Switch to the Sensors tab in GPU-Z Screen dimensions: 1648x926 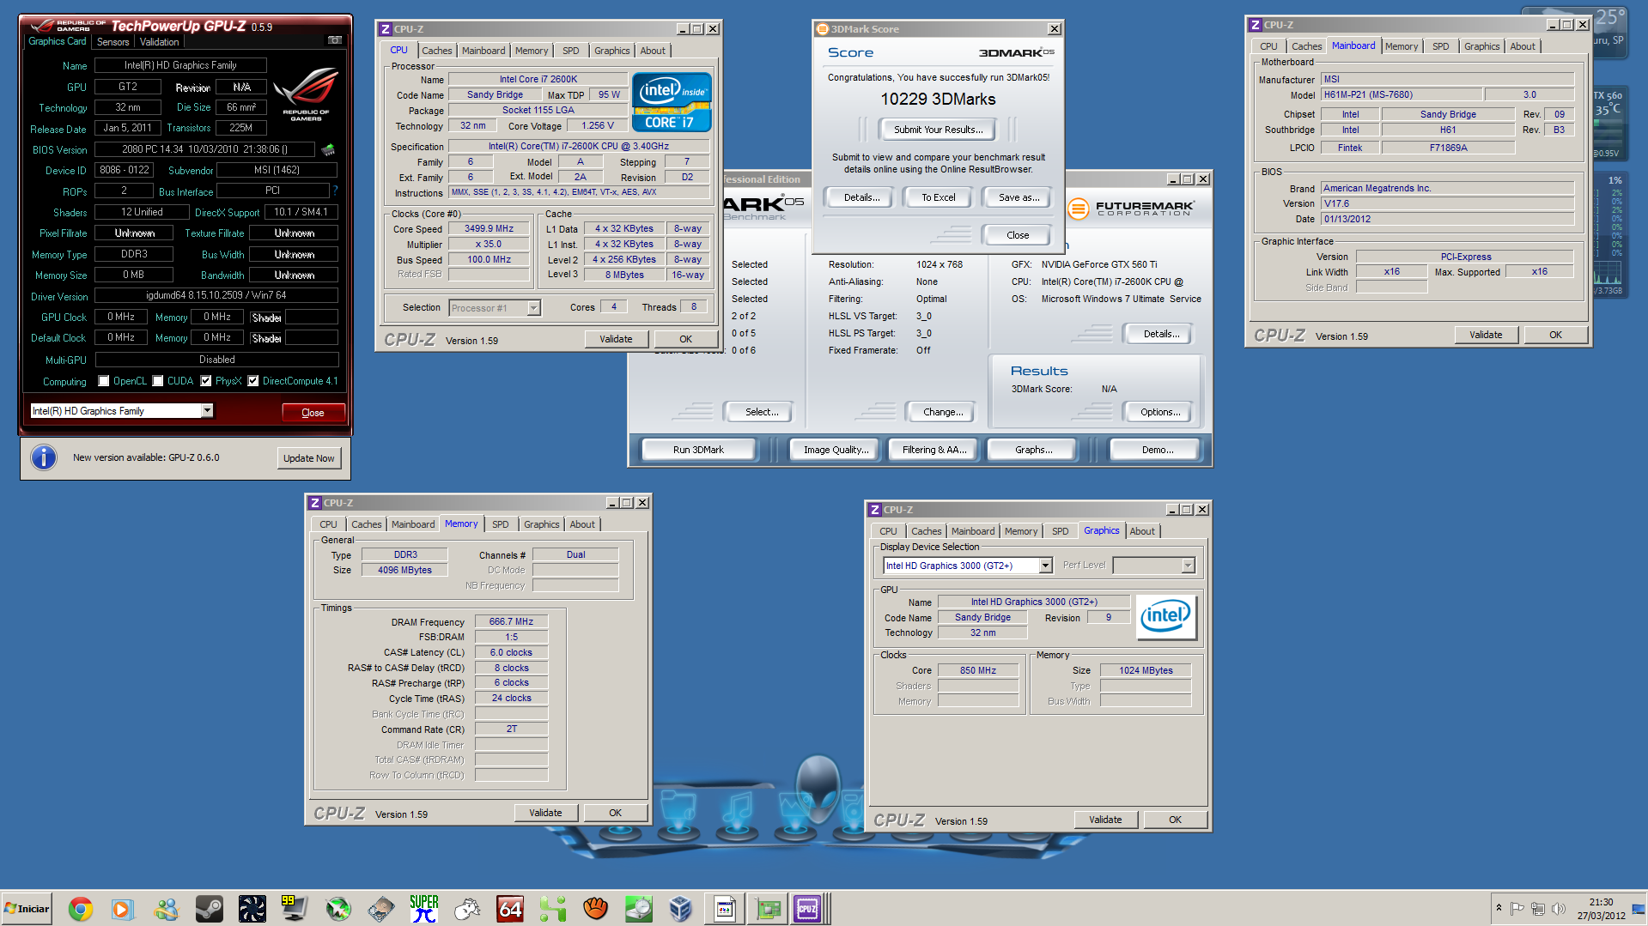113,42
